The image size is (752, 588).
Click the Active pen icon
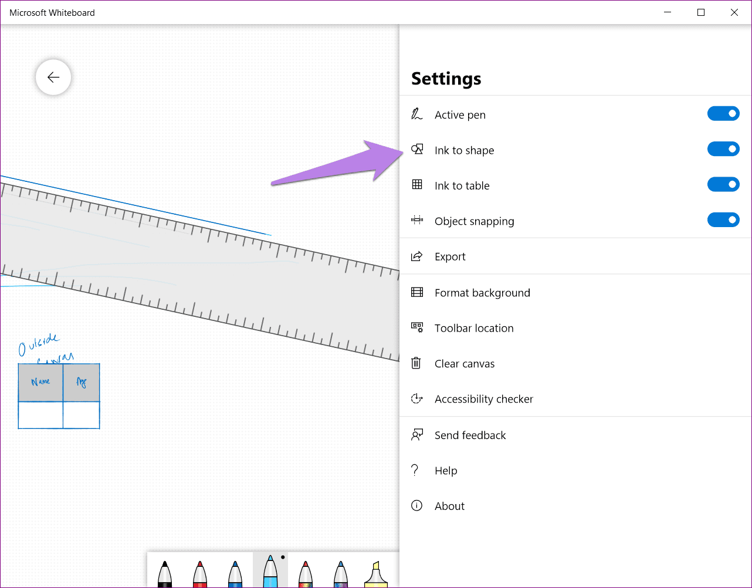pyautogui.click(x=417, y=114)
